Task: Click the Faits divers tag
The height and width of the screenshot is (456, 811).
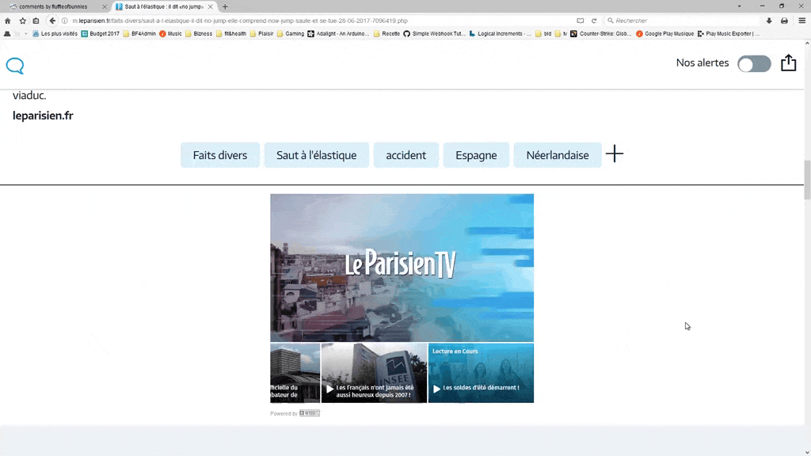Action: pos(220,155)
